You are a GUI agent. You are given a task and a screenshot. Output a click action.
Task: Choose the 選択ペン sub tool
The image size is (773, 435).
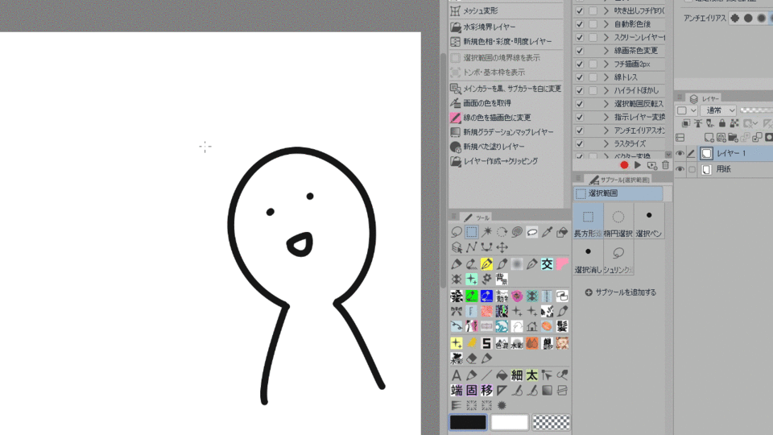click(649, 222)
